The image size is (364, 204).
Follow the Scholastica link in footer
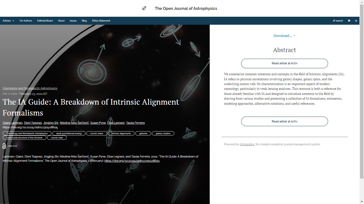(247, 144)
